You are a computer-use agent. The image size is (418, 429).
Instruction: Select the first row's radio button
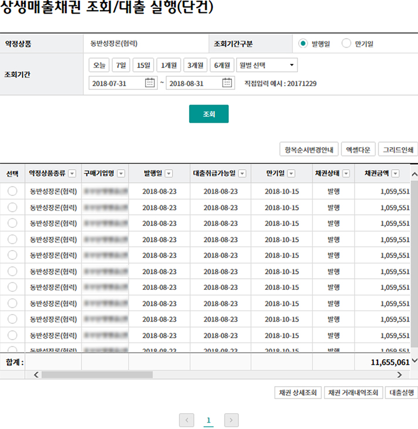coord(12,191)
